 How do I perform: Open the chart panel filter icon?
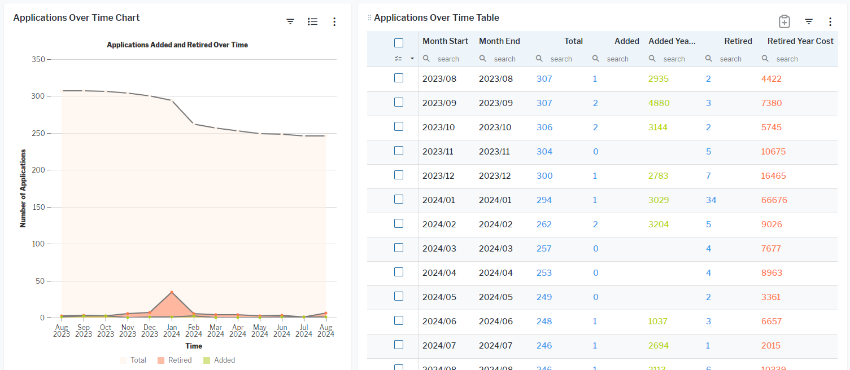click(290, 21)
